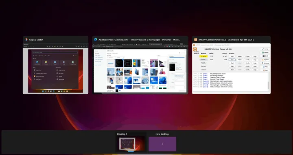Click the Microsoft Edge icon in window title
Viewport: 293px width, 155px height.
tap(96, 40)
